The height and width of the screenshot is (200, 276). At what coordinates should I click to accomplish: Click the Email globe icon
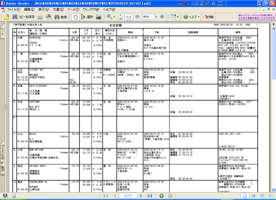(49, 17)
